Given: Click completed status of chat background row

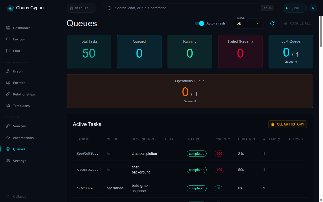Looking at the screenshot, I should [x=197, y=170].
